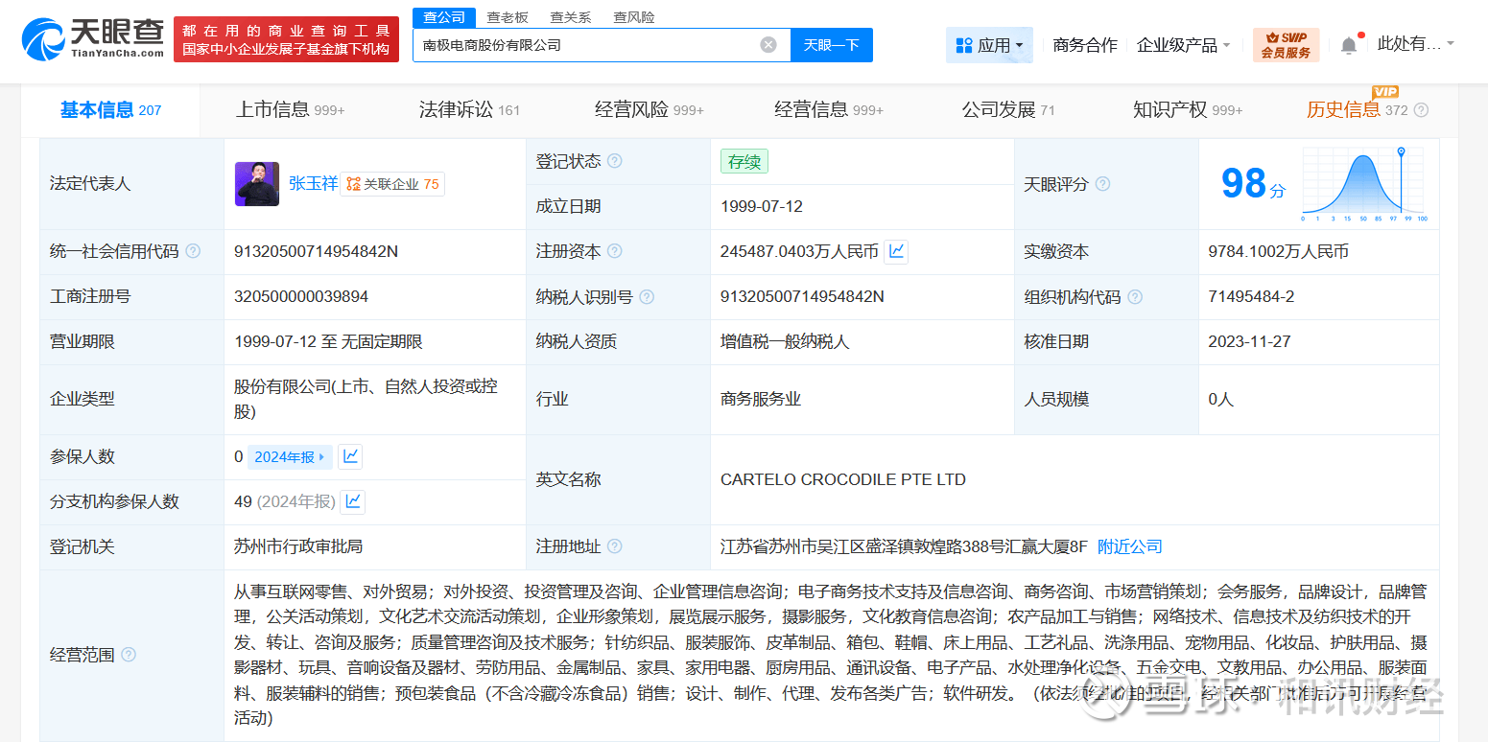
Task: Click the company name search input field
Action: 585,45
